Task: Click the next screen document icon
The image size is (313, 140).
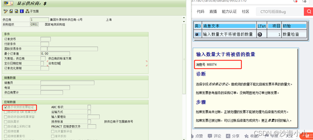Action: pyautogui.click(x=17, y=11)
